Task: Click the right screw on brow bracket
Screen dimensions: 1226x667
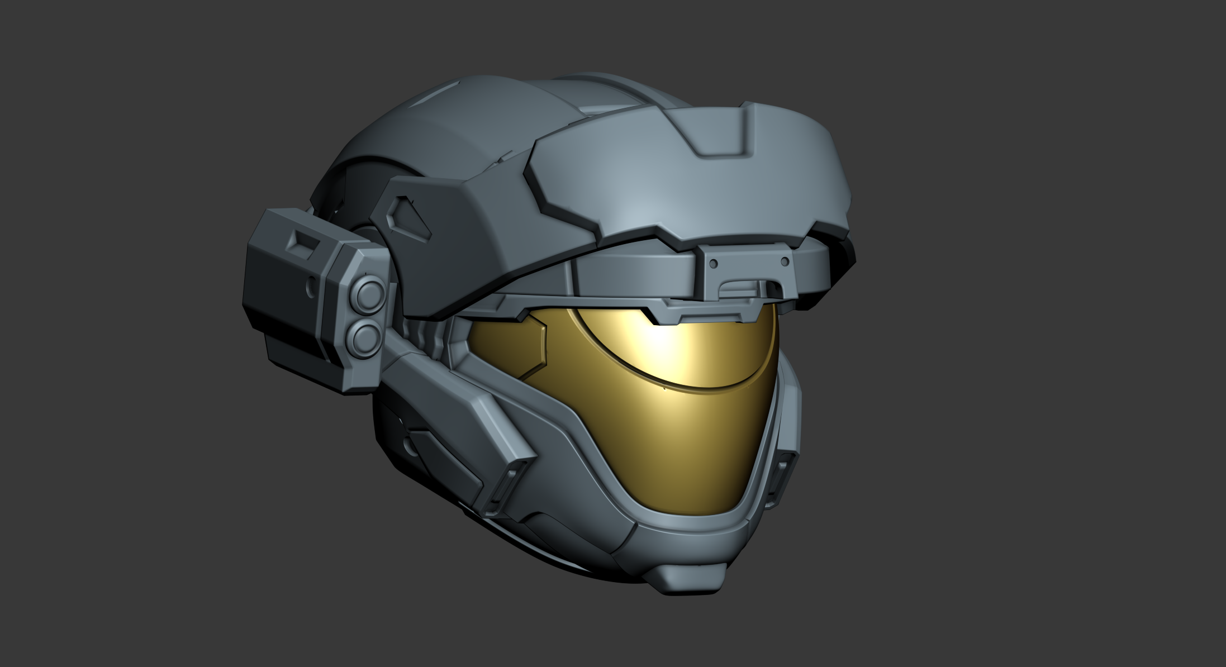Action: pyautogui.click(x=785, y=261)
